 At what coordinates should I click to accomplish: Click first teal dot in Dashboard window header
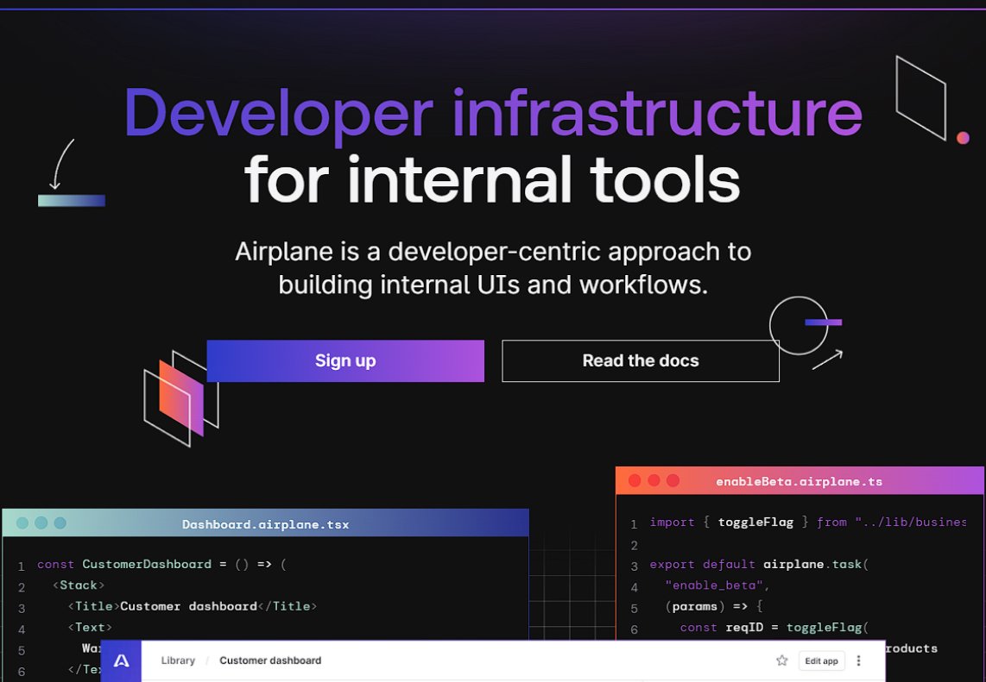pos(22,523)
